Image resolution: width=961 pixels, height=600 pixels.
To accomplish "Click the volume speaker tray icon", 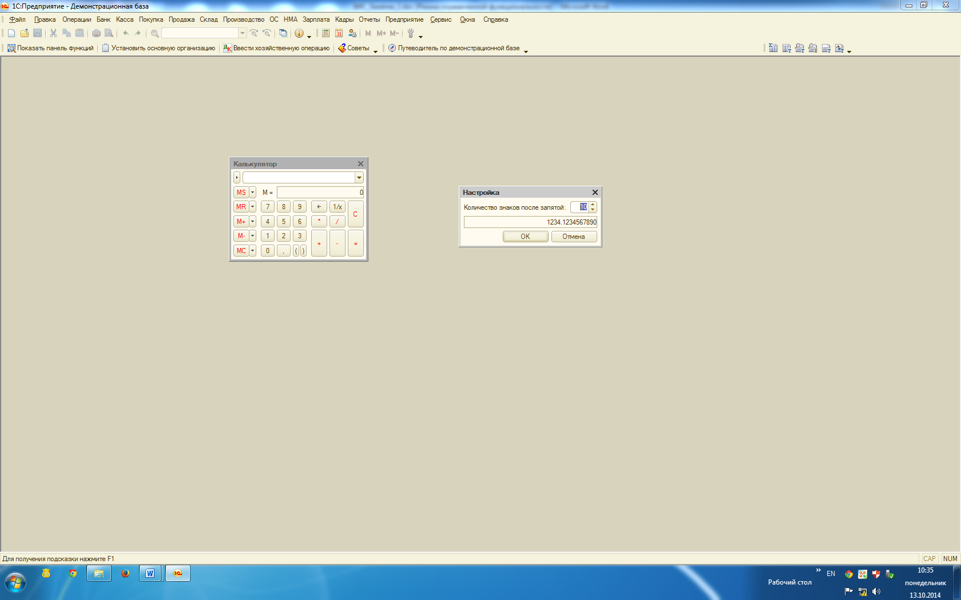I will 876,591.
